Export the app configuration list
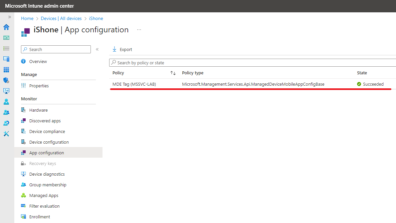 tap(122, 49)
